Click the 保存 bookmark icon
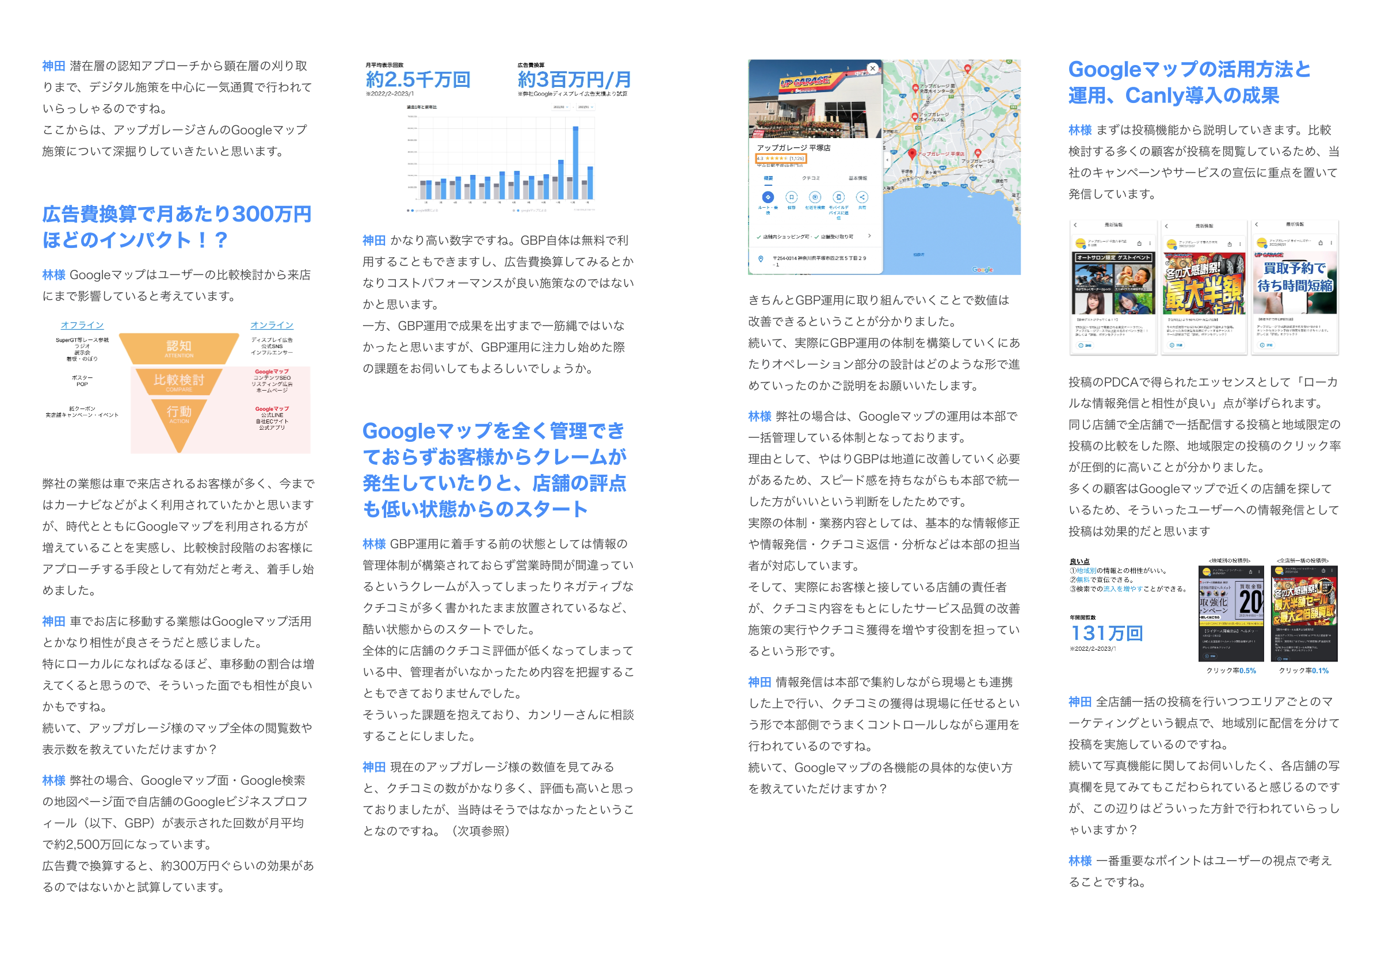The width and height of the screenshot is (1389, 970). point(791,197)
